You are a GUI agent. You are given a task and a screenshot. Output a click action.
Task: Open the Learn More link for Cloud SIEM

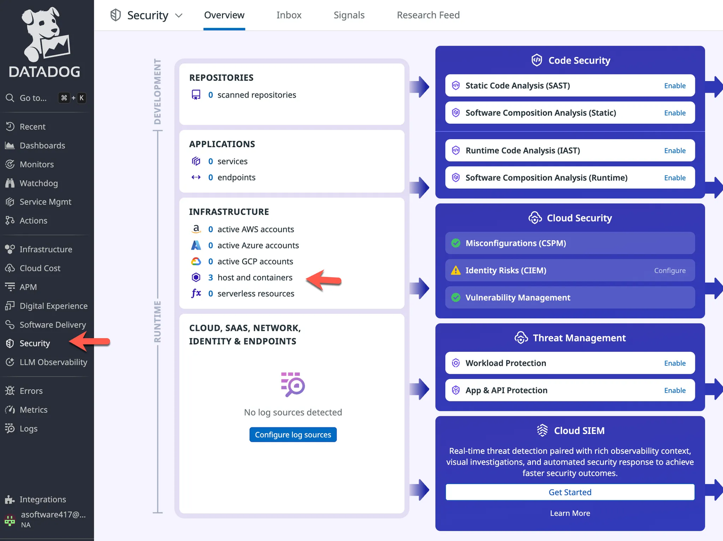click(570, 513)
